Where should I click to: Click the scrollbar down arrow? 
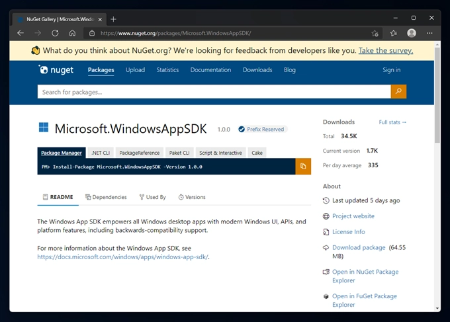pos(437,309)
